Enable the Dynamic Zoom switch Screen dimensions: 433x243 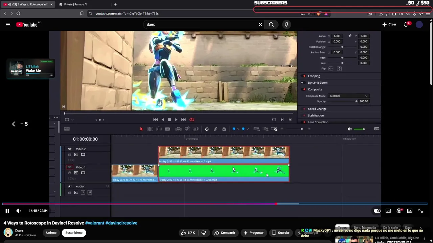coord(302,83)
